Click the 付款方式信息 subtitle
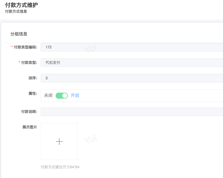 point(16,12)
